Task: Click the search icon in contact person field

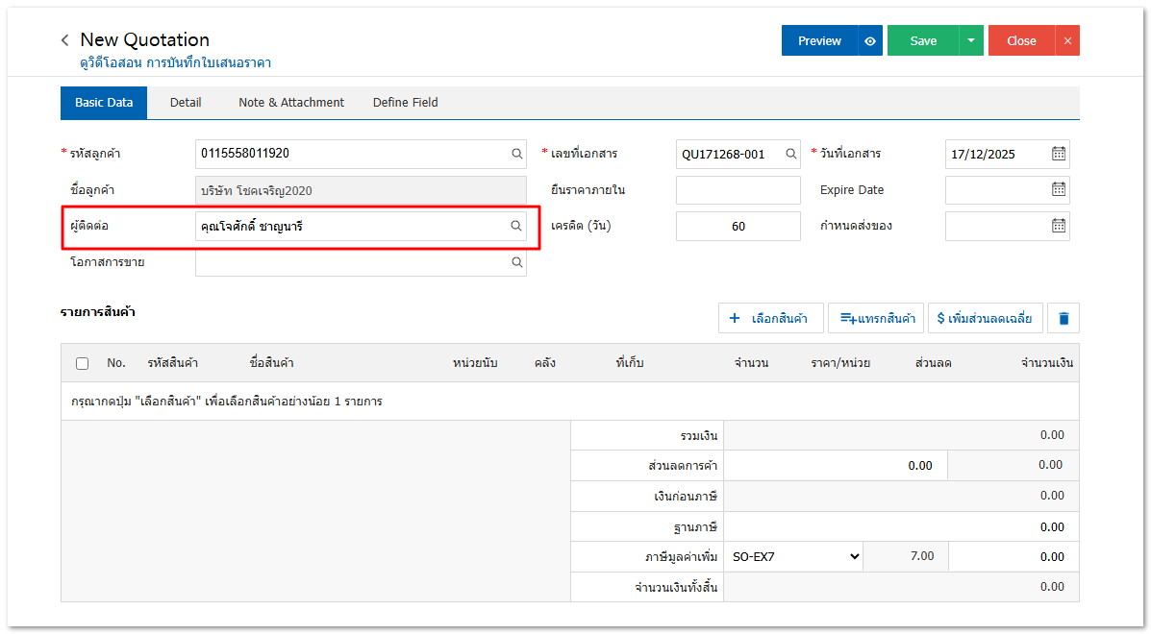Action: pos(516,226)
